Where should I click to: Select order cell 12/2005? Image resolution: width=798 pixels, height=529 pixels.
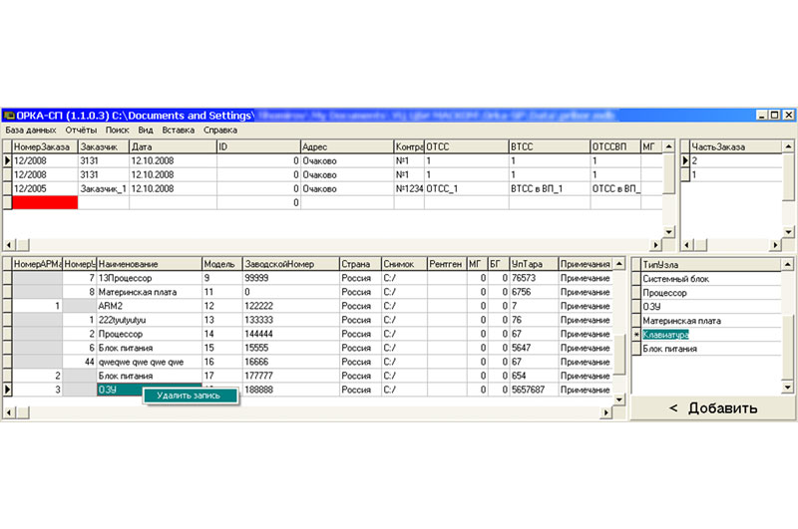[45, 188]
